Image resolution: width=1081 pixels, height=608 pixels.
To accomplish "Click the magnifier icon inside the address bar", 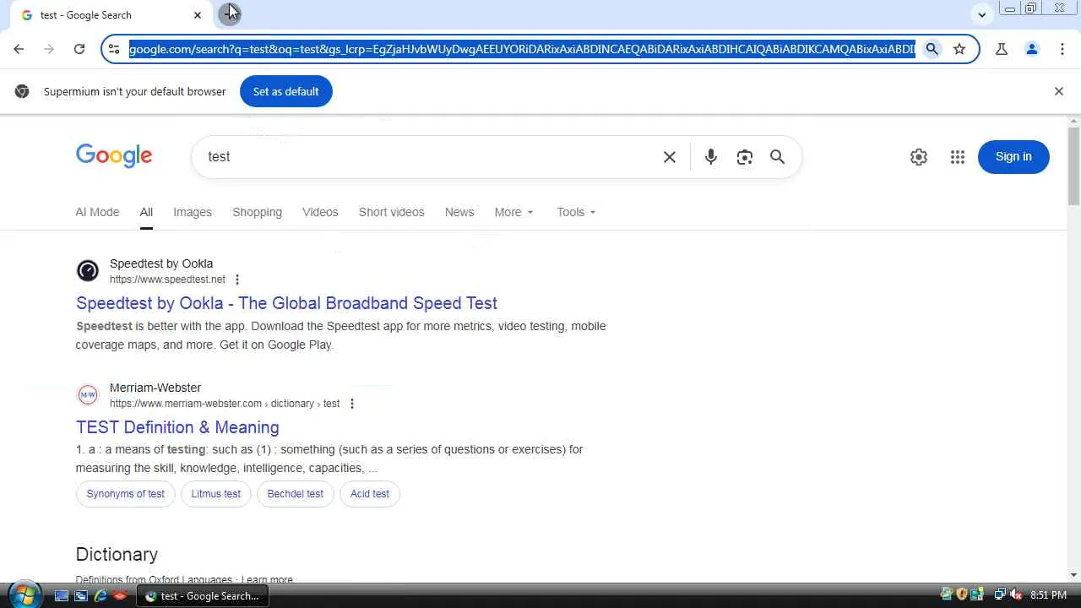I will pos(932,49).
